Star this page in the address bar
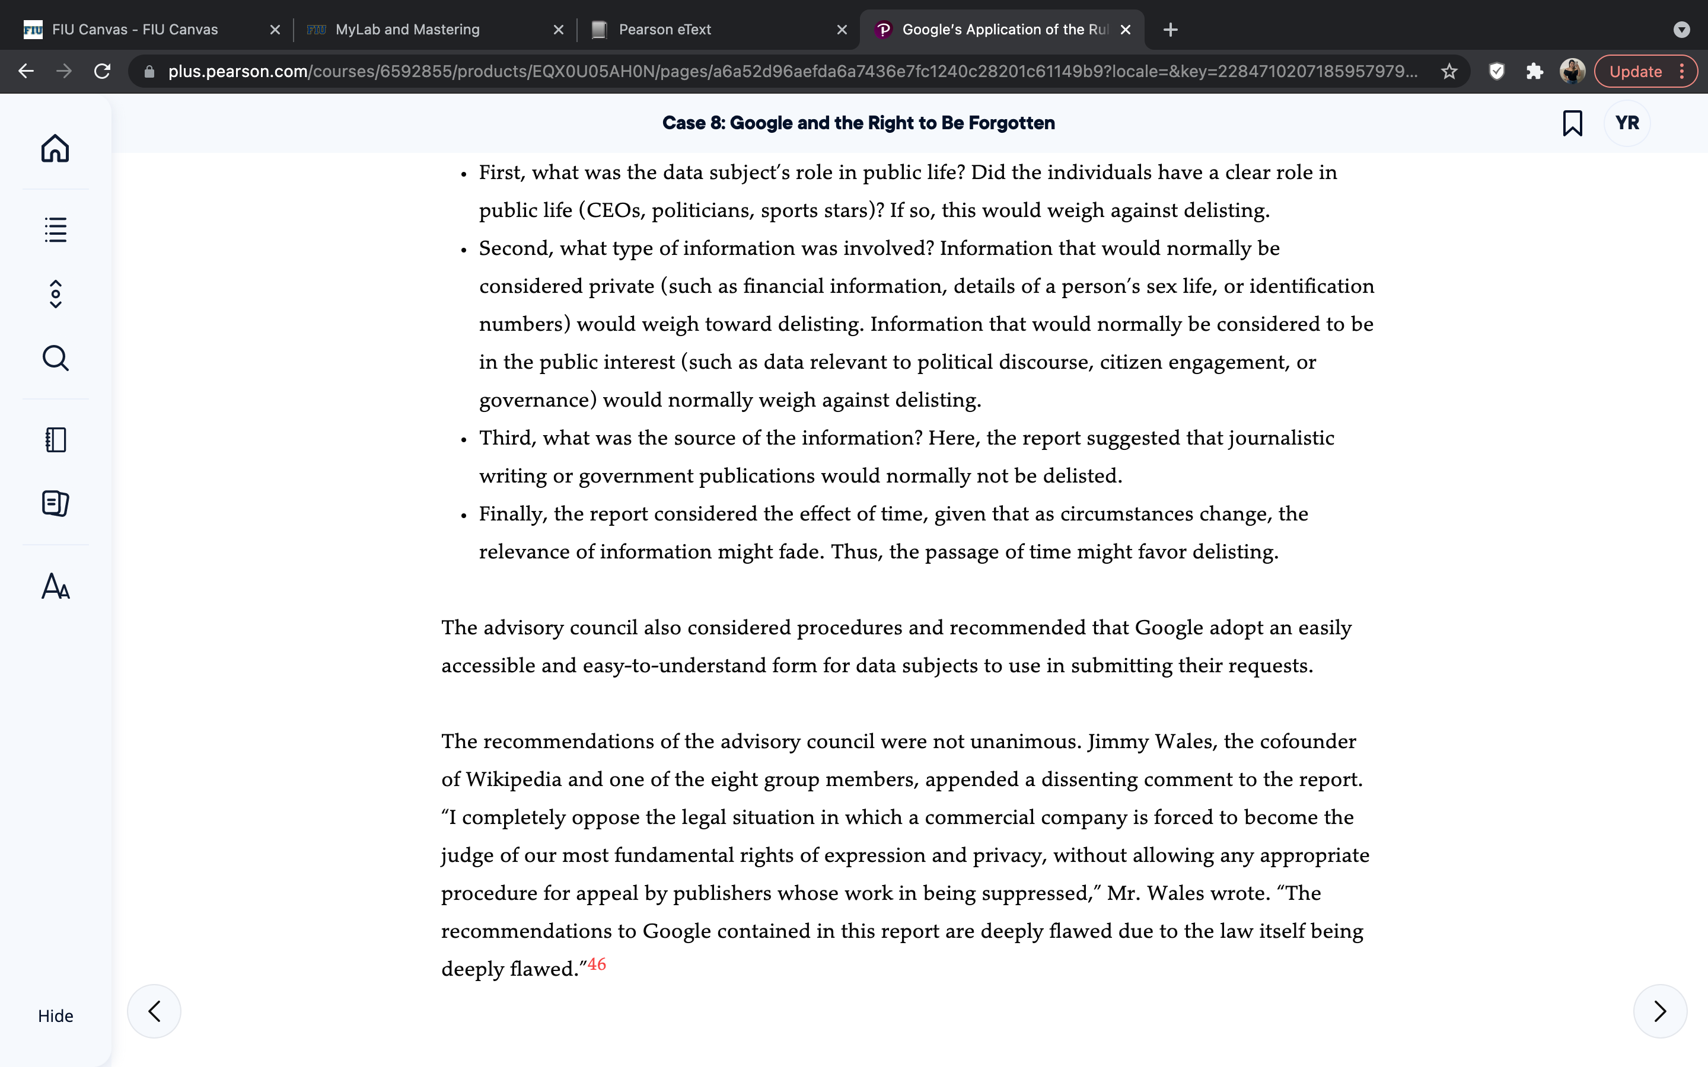Screen dimensions: 1708x1067 point(1449,71)
